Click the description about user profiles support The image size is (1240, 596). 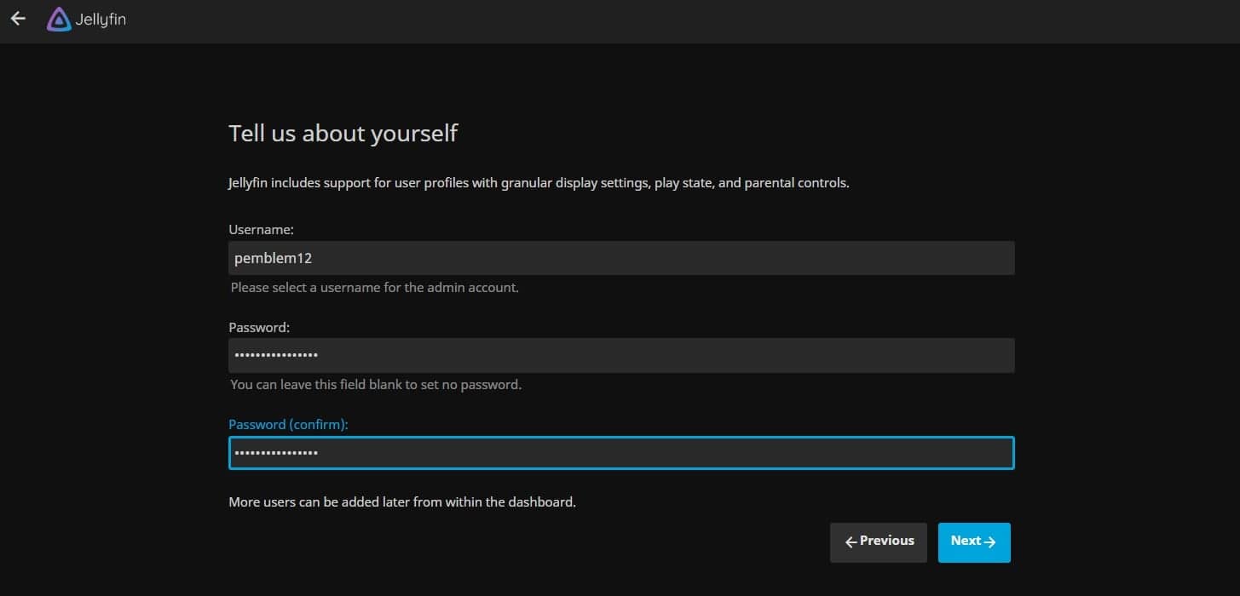(539, 183)
